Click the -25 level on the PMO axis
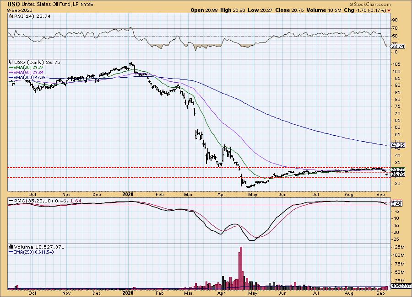This screenshot has width=412, height=297. (396, 239)
